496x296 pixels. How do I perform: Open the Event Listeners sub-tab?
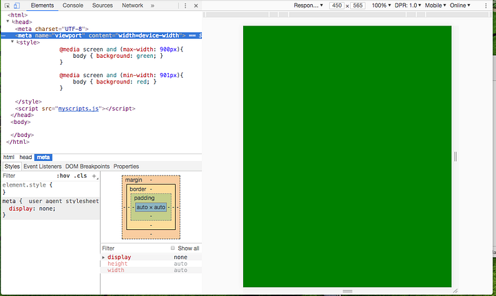coord(43,167)
